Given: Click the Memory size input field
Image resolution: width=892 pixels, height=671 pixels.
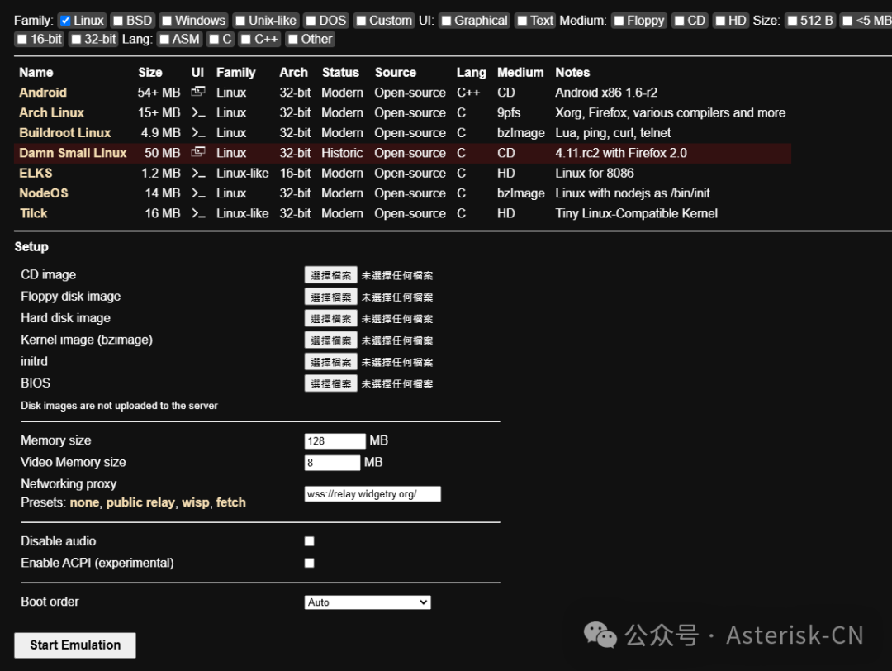Looking at the screenshot, I should (x=335, y=440).
